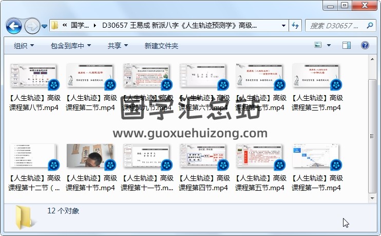This screenshot has width=381, height=236.
Task: Click film reel badge on 第三节.mp4
Action: click(x=336, y=85)
